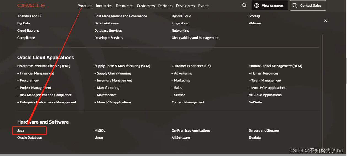The height and width of the screenshot is (156, 347).
Task: Open the Java link
Action: pos(21,130)
